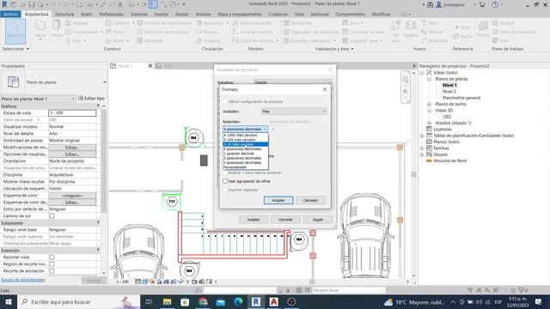The height and width of the screenshot is (309, 550).
Task: Enable Usar agrupación de cifras checkbox
Action: [225, 181]
